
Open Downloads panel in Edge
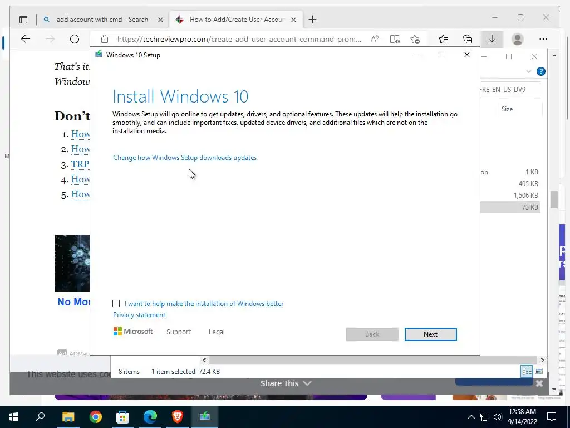click(x=492, y=39)
